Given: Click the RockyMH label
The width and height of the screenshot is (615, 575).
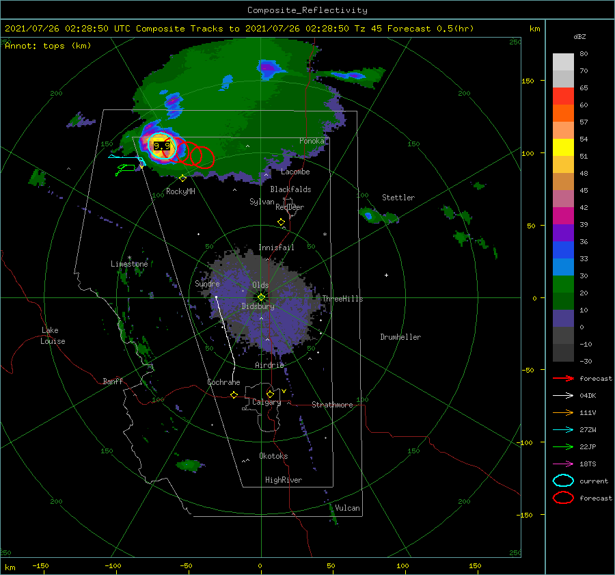Looking at the screenshot, I should [x=180, y=191].
